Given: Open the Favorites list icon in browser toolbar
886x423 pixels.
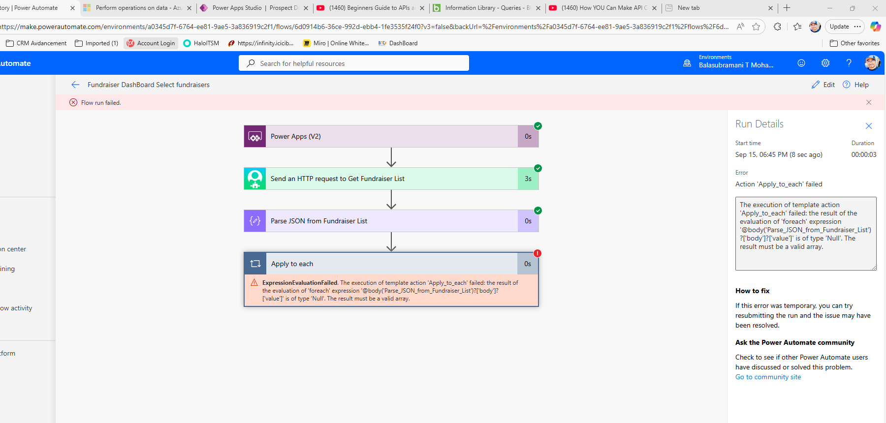Looking at the screenshot, I should click(x=797, y=27).
